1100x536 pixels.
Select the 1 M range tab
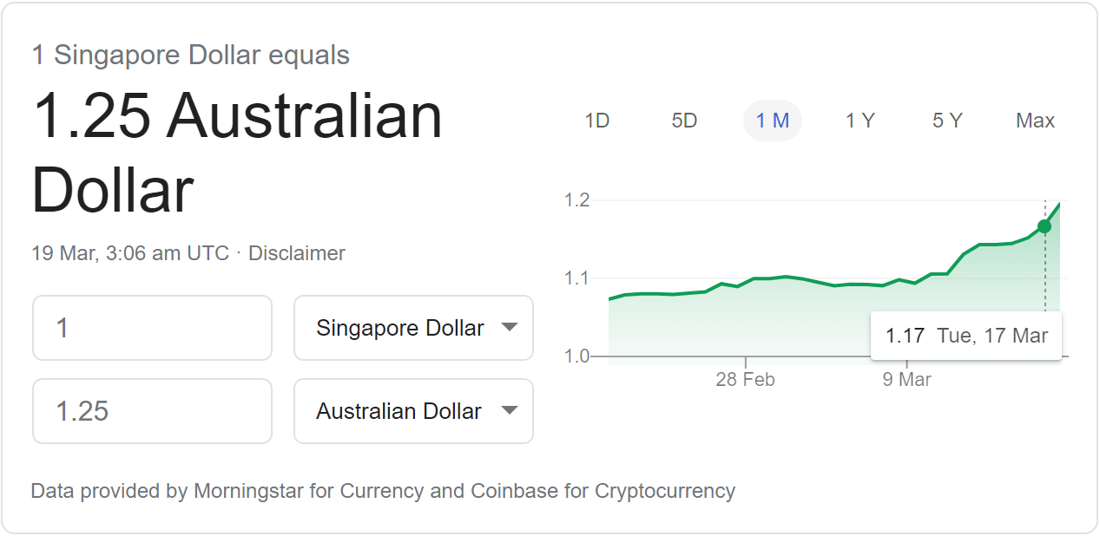point(773,121)
